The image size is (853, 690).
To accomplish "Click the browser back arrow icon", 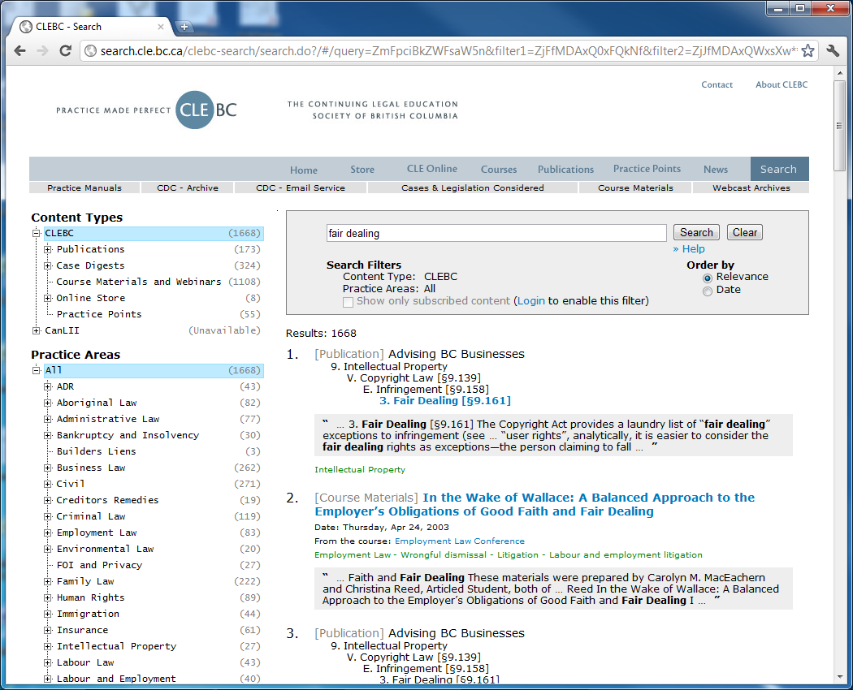I will (x=19, y=50).
